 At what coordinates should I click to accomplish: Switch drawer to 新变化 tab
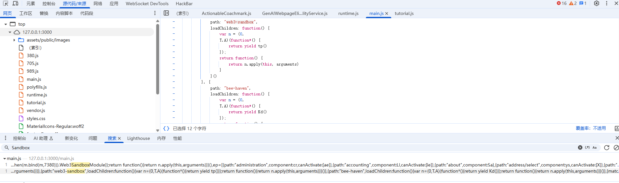tap(71, 138)
